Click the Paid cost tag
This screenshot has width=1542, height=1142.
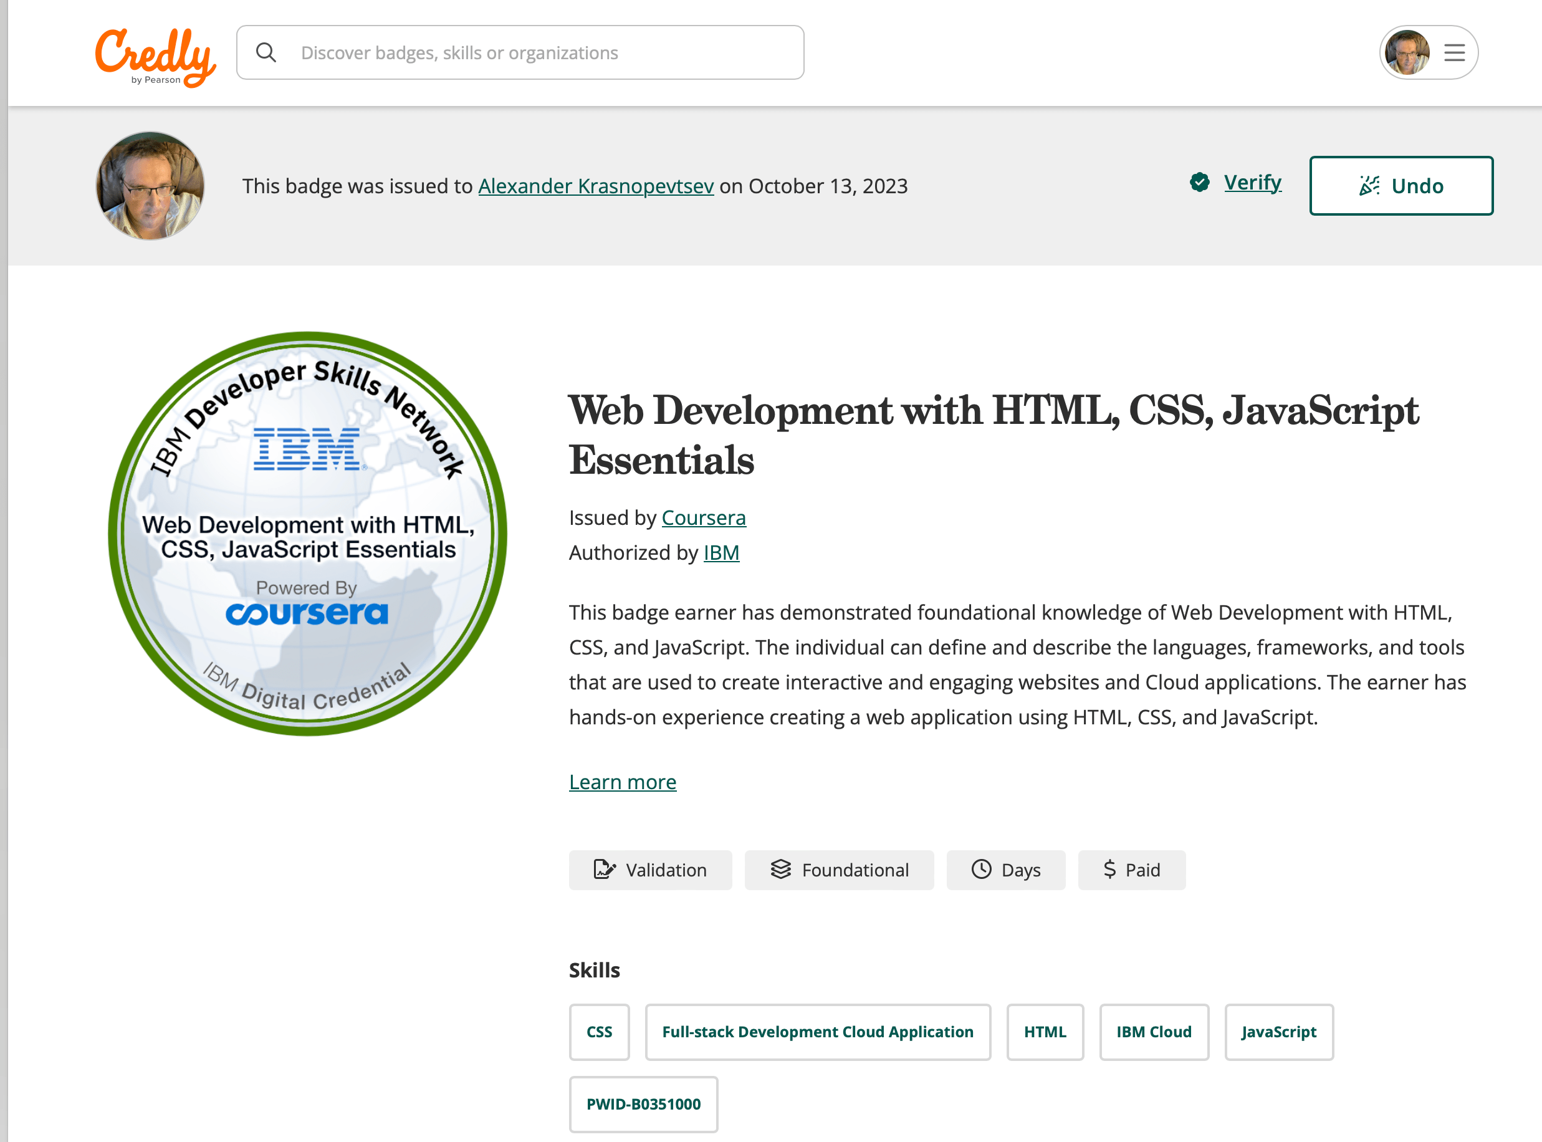click(x=1131, y=870)
